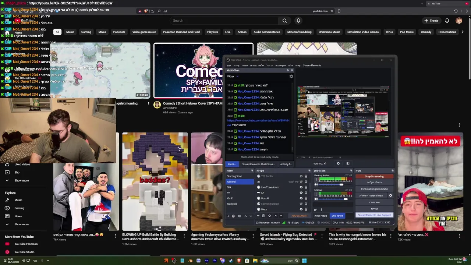This screenshot has width=471, height=265.
Task: Select the Minecraft modding chip
Action: pyautogui.click(x=300, y=32)
